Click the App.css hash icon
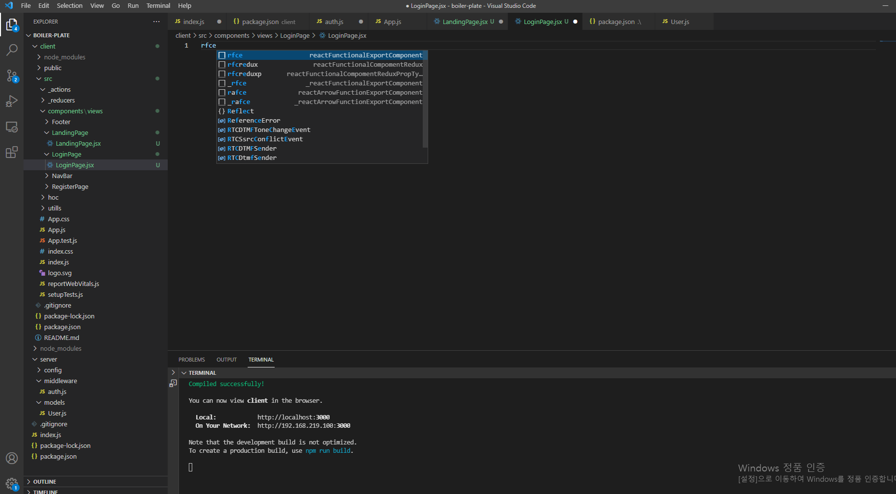This screenshot has width=896, height=494. pyautogui.click(x=42, y=219)
